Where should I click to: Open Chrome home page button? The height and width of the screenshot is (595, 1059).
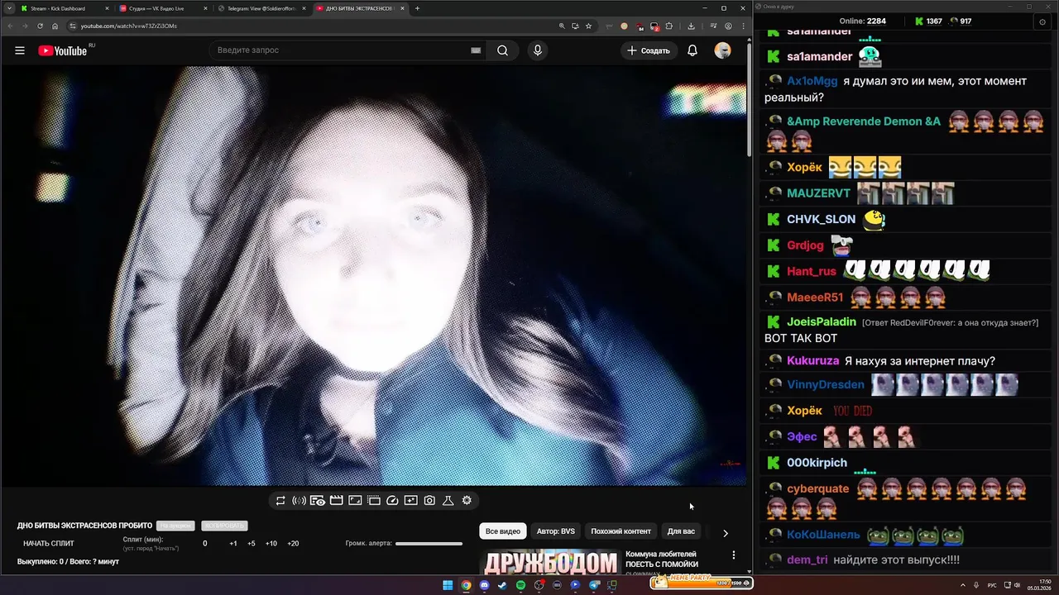point(55,26)
